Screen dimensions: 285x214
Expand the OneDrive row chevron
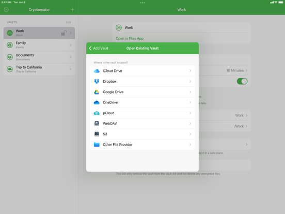tap(190, 102)
